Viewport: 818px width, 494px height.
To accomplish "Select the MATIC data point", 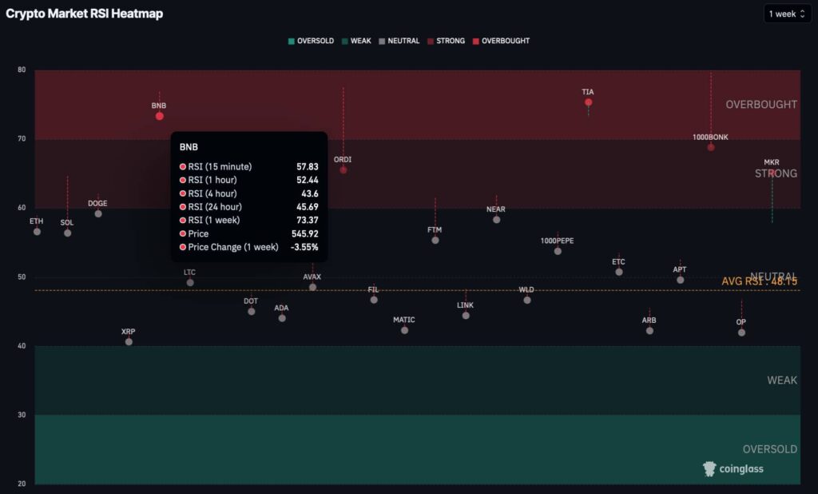I will (x=405, y=330).
